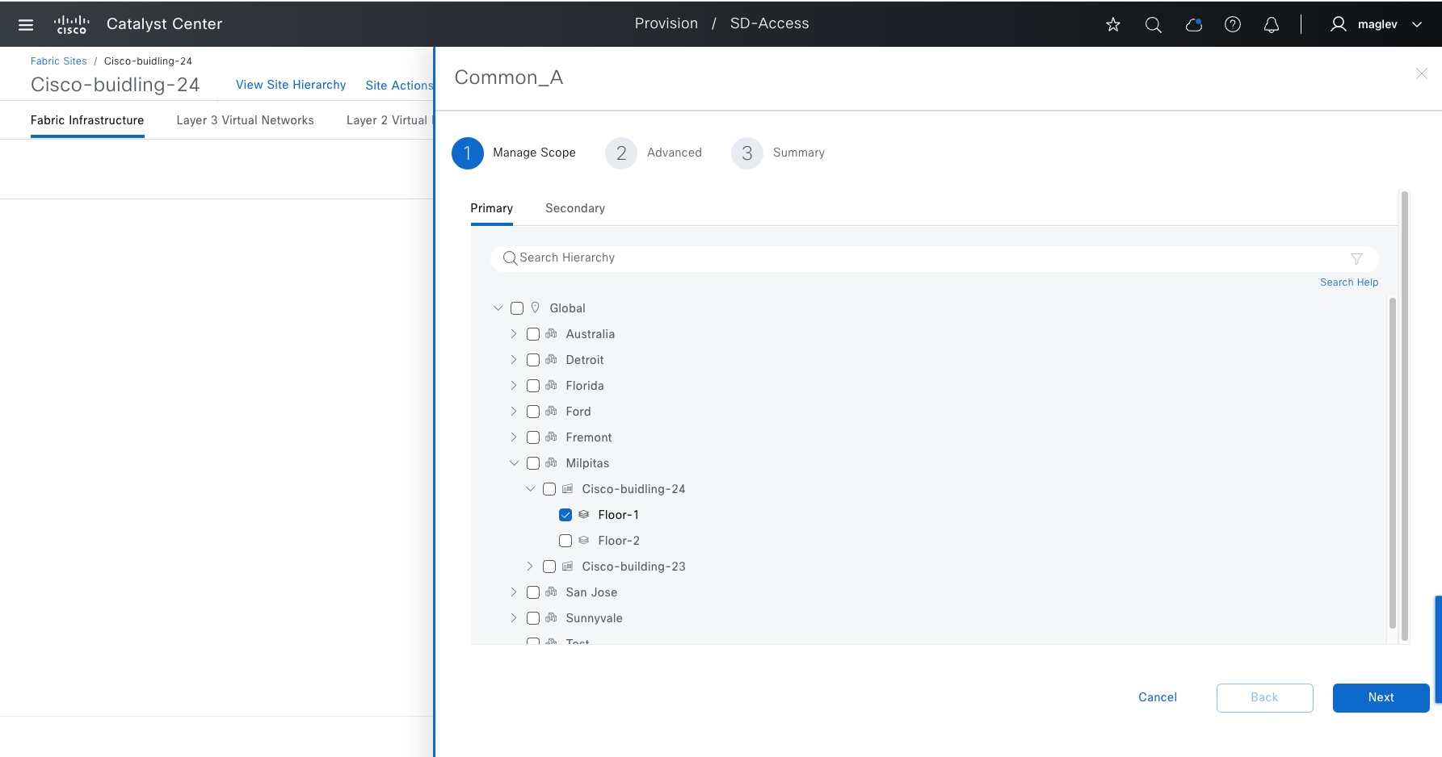The height and width of the screenshot is (757, 1442).
Task: Open notifications via the bell icon
Action: tap(1271, 24)
